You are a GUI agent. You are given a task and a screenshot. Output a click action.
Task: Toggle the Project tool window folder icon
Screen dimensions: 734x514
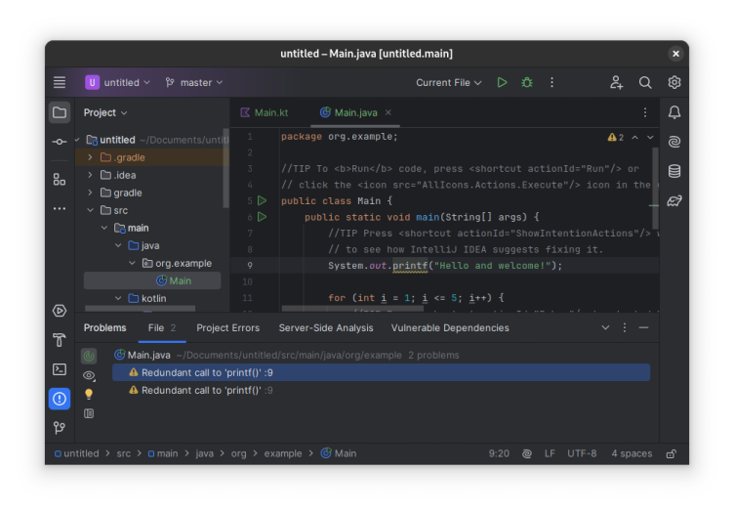tap(60, 112)
